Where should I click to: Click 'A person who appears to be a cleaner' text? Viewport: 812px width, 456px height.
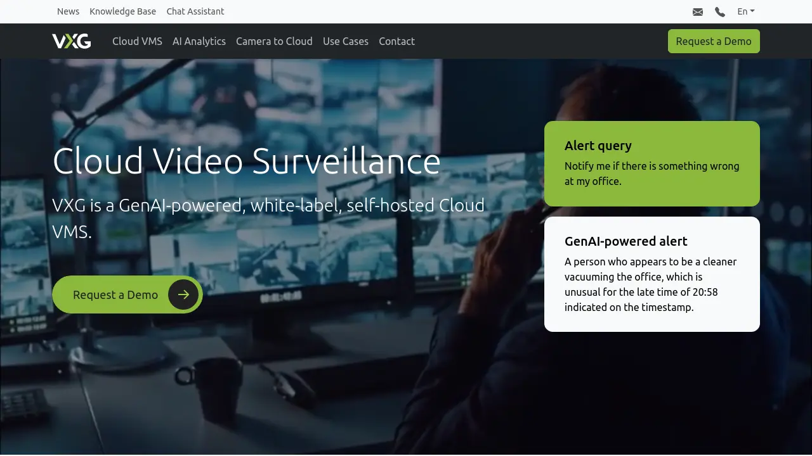tap(651, 262)
